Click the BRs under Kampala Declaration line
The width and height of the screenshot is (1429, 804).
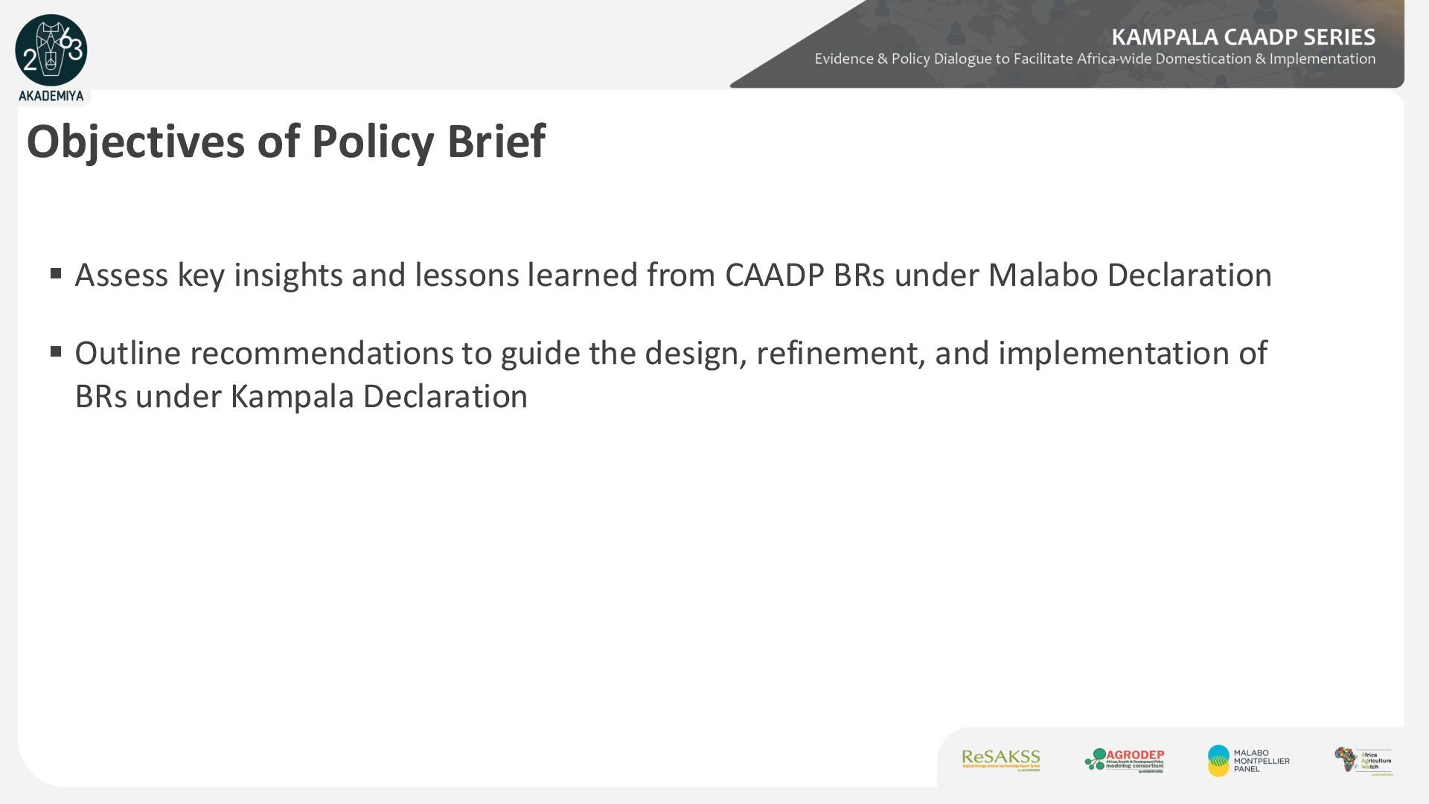[x=301, y=396]
